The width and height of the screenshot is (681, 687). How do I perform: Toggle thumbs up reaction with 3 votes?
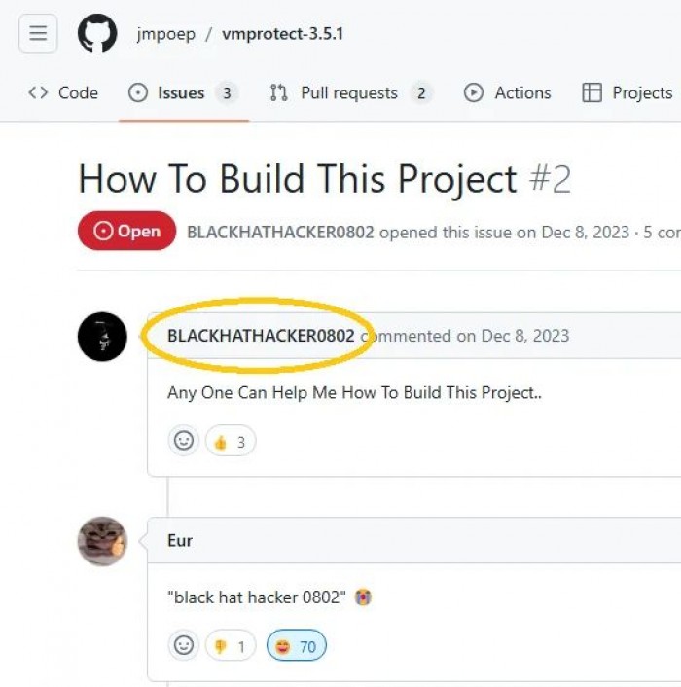tap(231, 441)
